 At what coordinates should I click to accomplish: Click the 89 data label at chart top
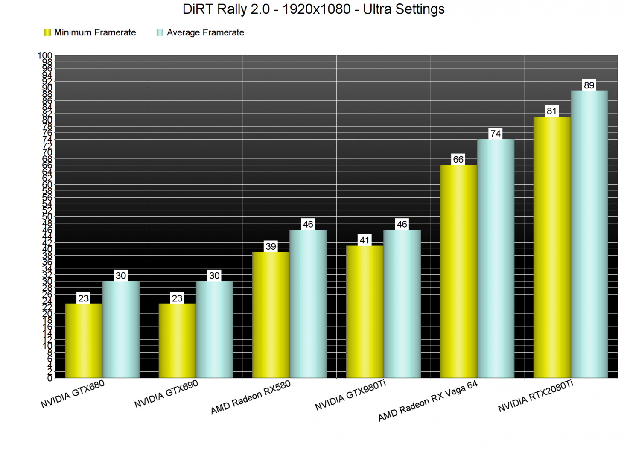[x=589, y=85]
